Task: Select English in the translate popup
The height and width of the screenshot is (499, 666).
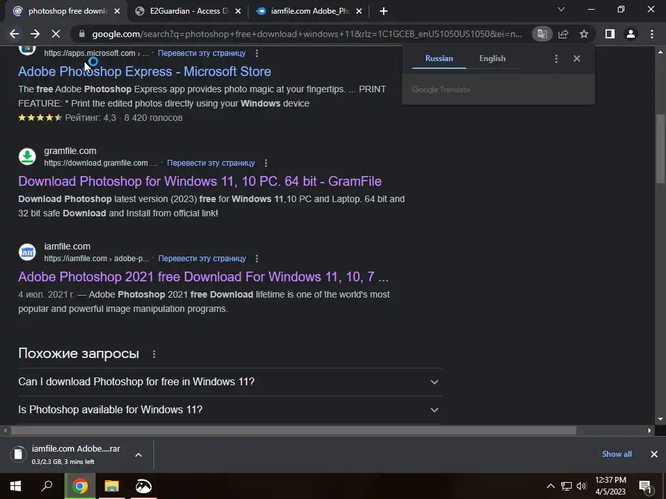Action: (x=492, y=58)
